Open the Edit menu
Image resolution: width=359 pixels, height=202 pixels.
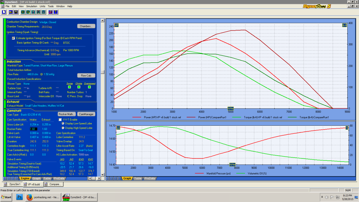point(14,6)
